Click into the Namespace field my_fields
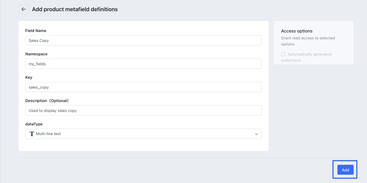Screen dimensions: 367x183 (143, 64)
